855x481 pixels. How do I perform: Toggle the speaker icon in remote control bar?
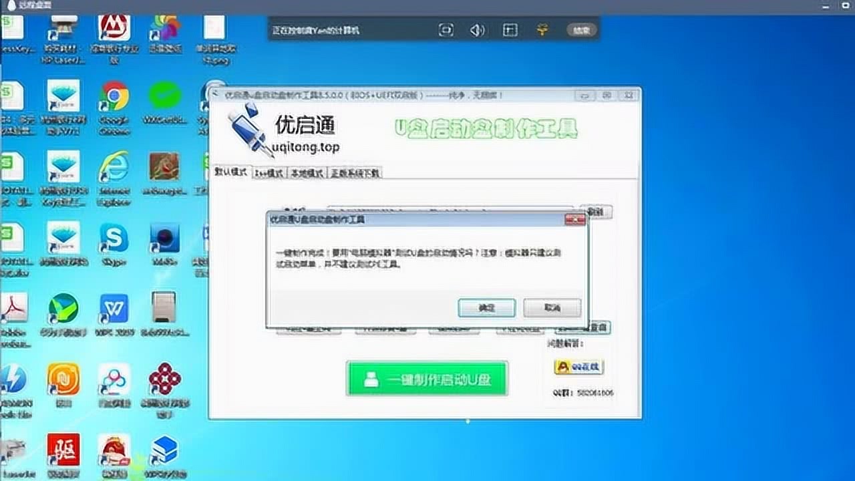point(477,30)
